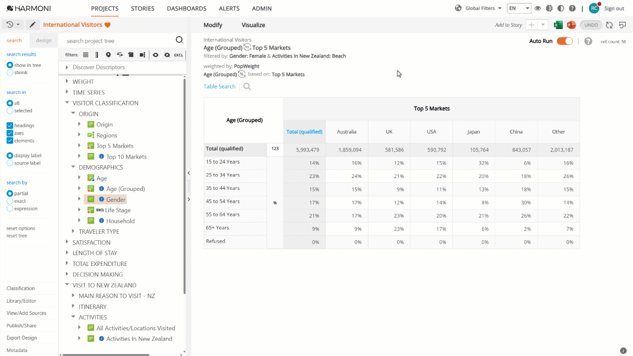The width and height of the screenshot is (633, 356).
Task: Uncheck the headings checkbox
Action: tap(10, 126)
